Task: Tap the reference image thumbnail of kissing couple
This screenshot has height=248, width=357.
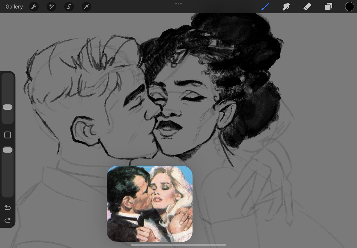Action: pyautogui.click(x=150, y=204)
